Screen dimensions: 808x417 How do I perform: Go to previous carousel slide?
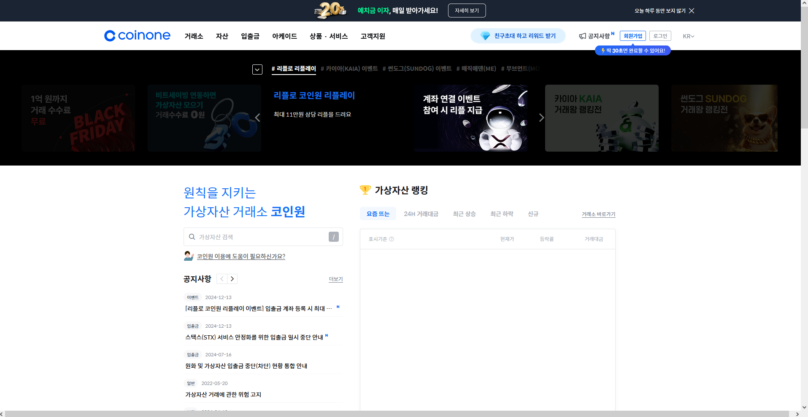[x=257, y=118]
